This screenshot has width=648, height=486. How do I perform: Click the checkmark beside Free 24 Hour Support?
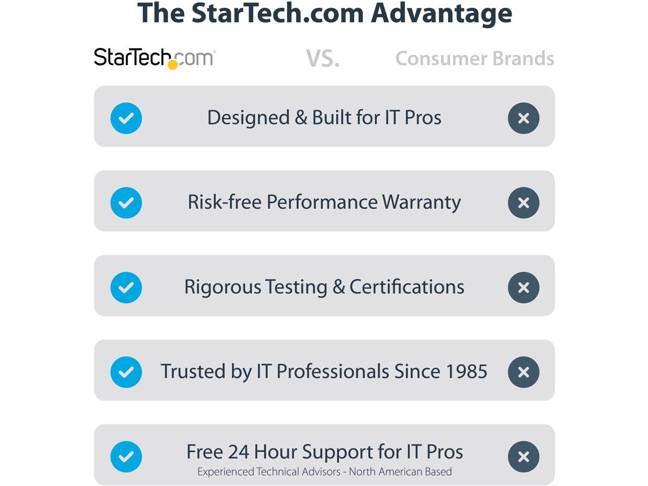click(126, 457)
